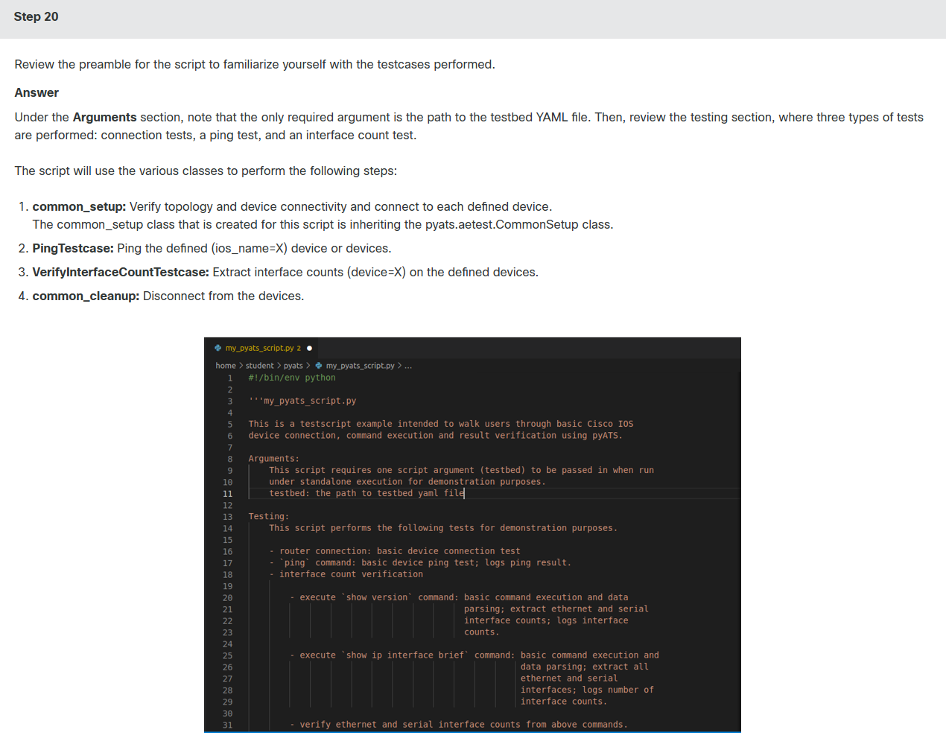Click line number 1 in the gutter
This screenshot has height=753, width=946.
(x=230, y=378)
